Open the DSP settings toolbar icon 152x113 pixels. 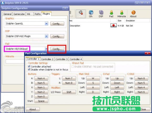click(101, 14)
